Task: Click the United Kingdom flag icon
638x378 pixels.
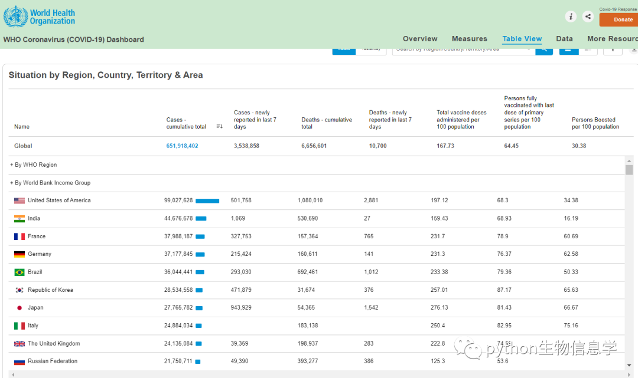Action: 19,343
